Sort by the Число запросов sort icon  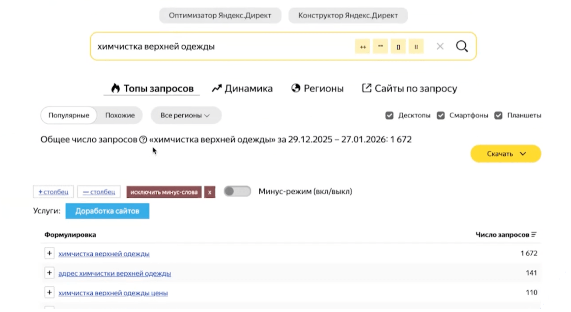tap(534, 235)
